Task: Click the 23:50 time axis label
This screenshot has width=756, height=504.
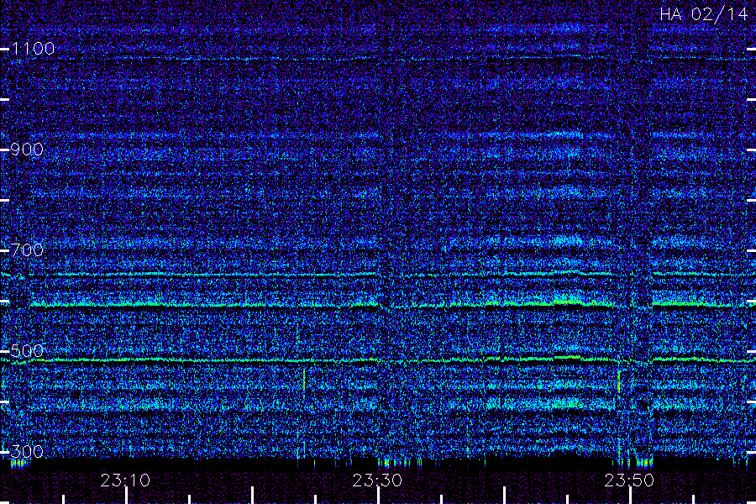Action: pyautogui.click(x=629, y=480)
